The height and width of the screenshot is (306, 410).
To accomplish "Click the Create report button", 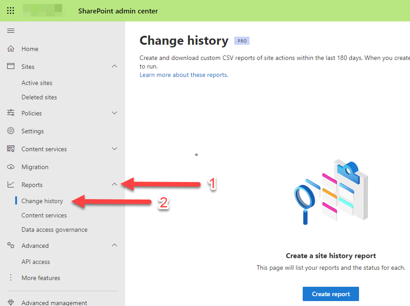I will coord(331,294).
